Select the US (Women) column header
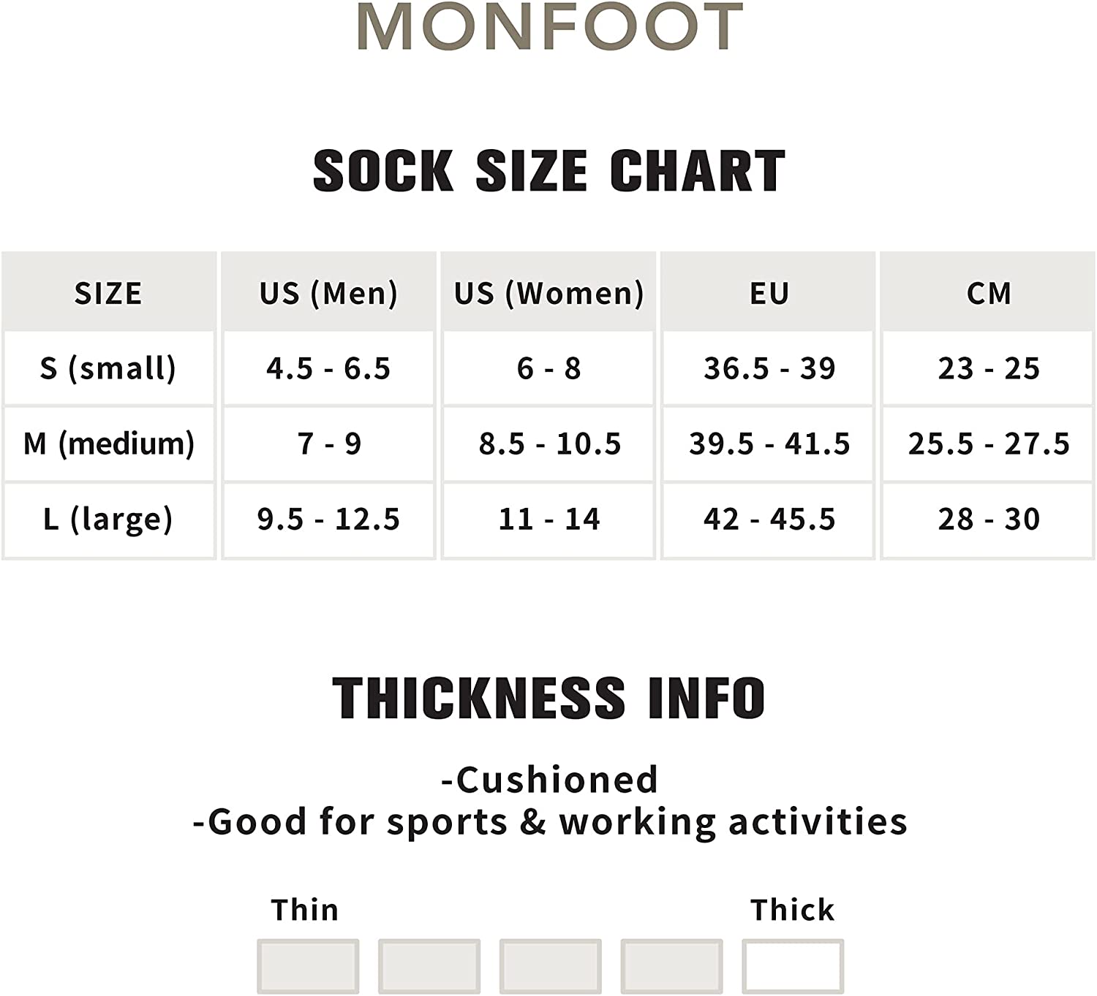The height and width of the screenshot is (996, 1097). tap(548, 293)
